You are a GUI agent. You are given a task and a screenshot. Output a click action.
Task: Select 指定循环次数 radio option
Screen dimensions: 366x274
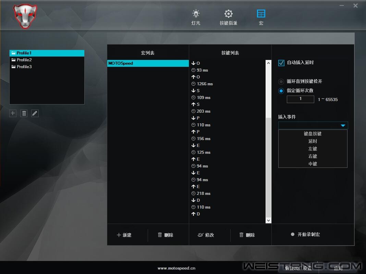[281, 91]
